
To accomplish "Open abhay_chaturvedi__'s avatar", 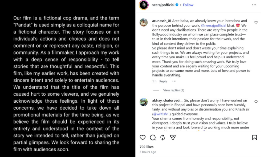I will pos(144,102).
